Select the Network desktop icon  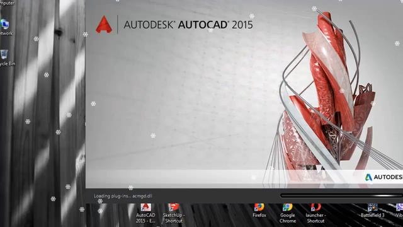[x=6, y=27]
